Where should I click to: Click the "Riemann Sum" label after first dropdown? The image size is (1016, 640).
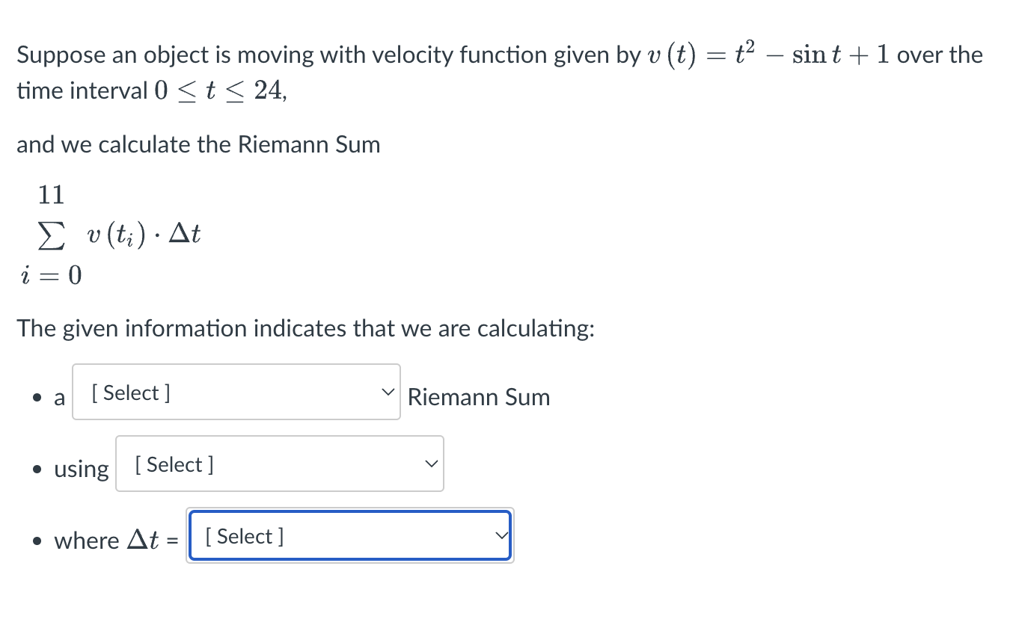479,397
